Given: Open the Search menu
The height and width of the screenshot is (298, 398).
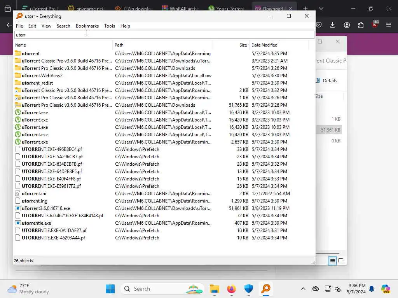Looking at the screenshot, I should 63,26.
